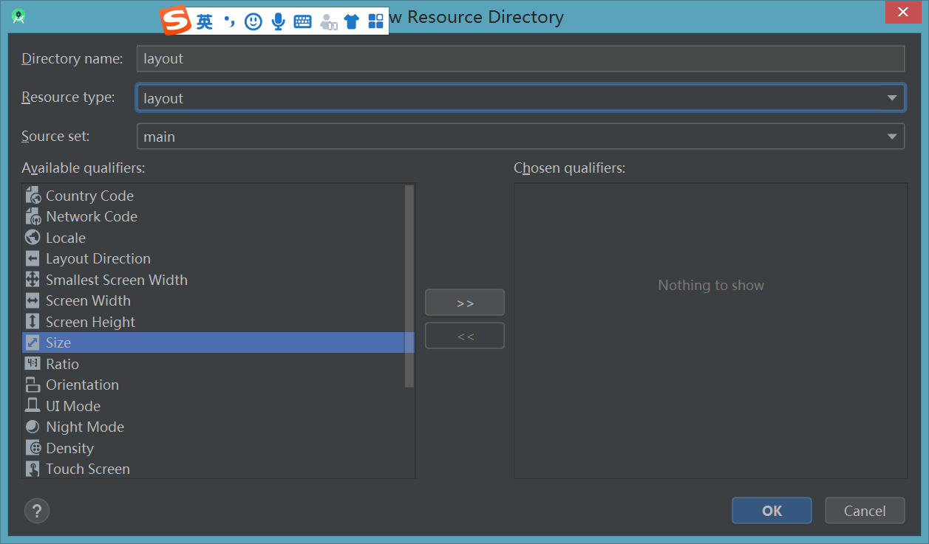The image size is (929, 544).
Task: Open the virtual keyboard icon on Sogou bar
Action: coord(302,21)
